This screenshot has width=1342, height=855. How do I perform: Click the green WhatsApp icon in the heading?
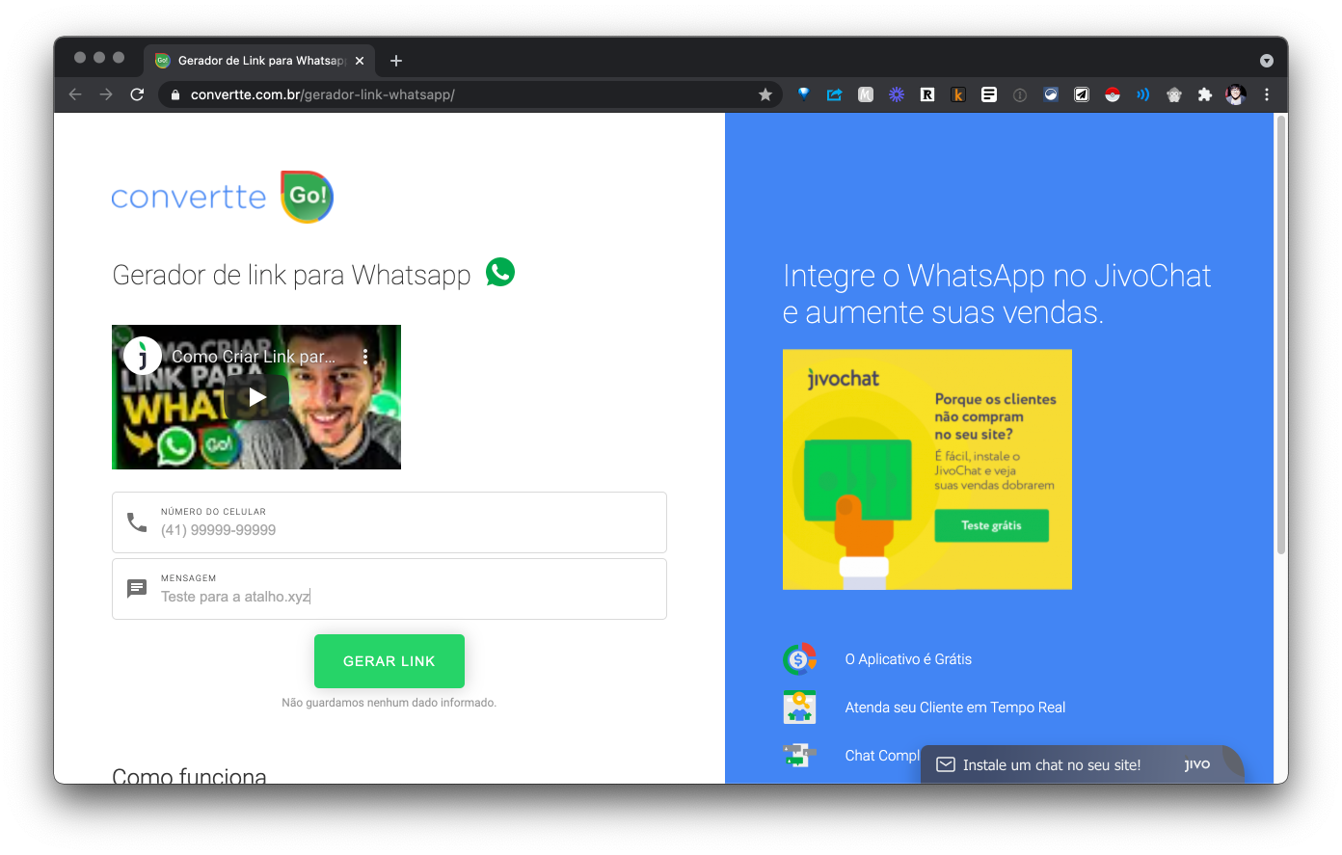pyautogui.click(x=500, y=273)
